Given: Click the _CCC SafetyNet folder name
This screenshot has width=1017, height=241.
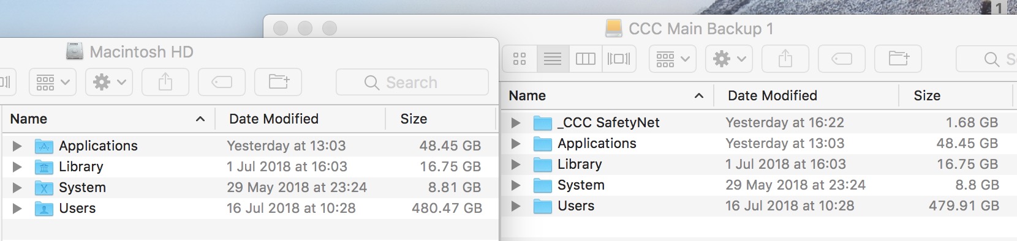Looking at the screenshot, I should click(x=608, y=122).
